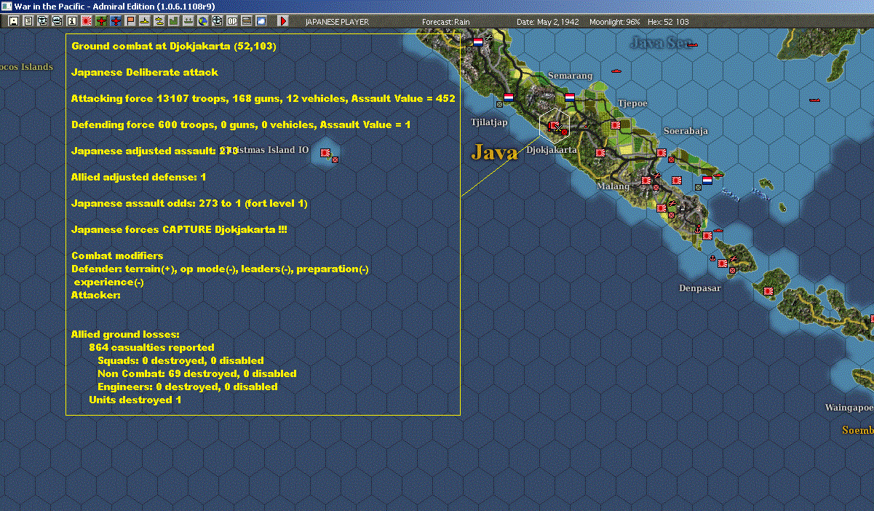This screenshot has width=874, height=511.
Task: Select the red plane on green icon
Action: 101,21
